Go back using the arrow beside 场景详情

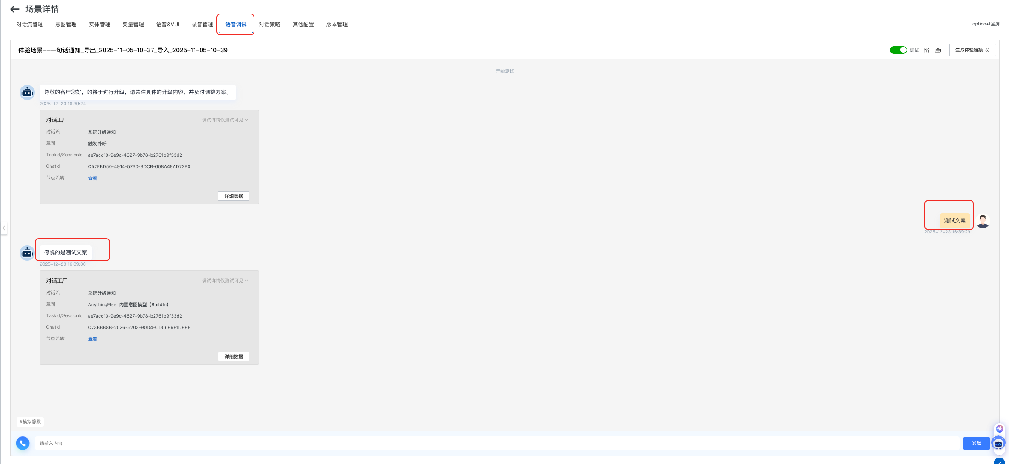pos(14,9)
